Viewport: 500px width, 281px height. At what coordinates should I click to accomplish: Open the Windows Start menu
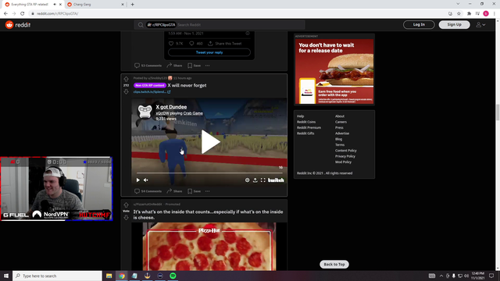6,276
